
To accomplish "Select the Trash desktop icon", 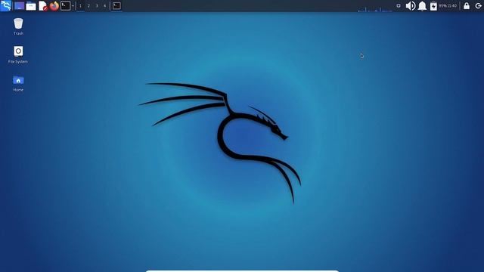I will tap(18, 27).
